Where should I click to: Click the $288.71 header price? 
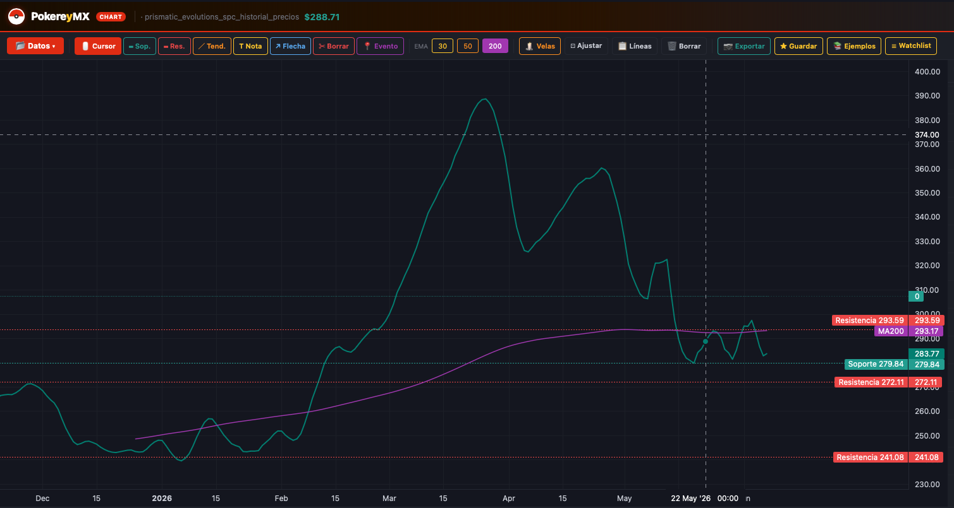322,17
